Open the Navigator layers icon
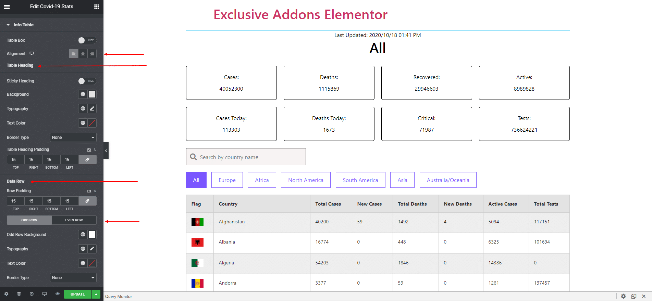Screen dimensions: 652x301 coord(19,294)
